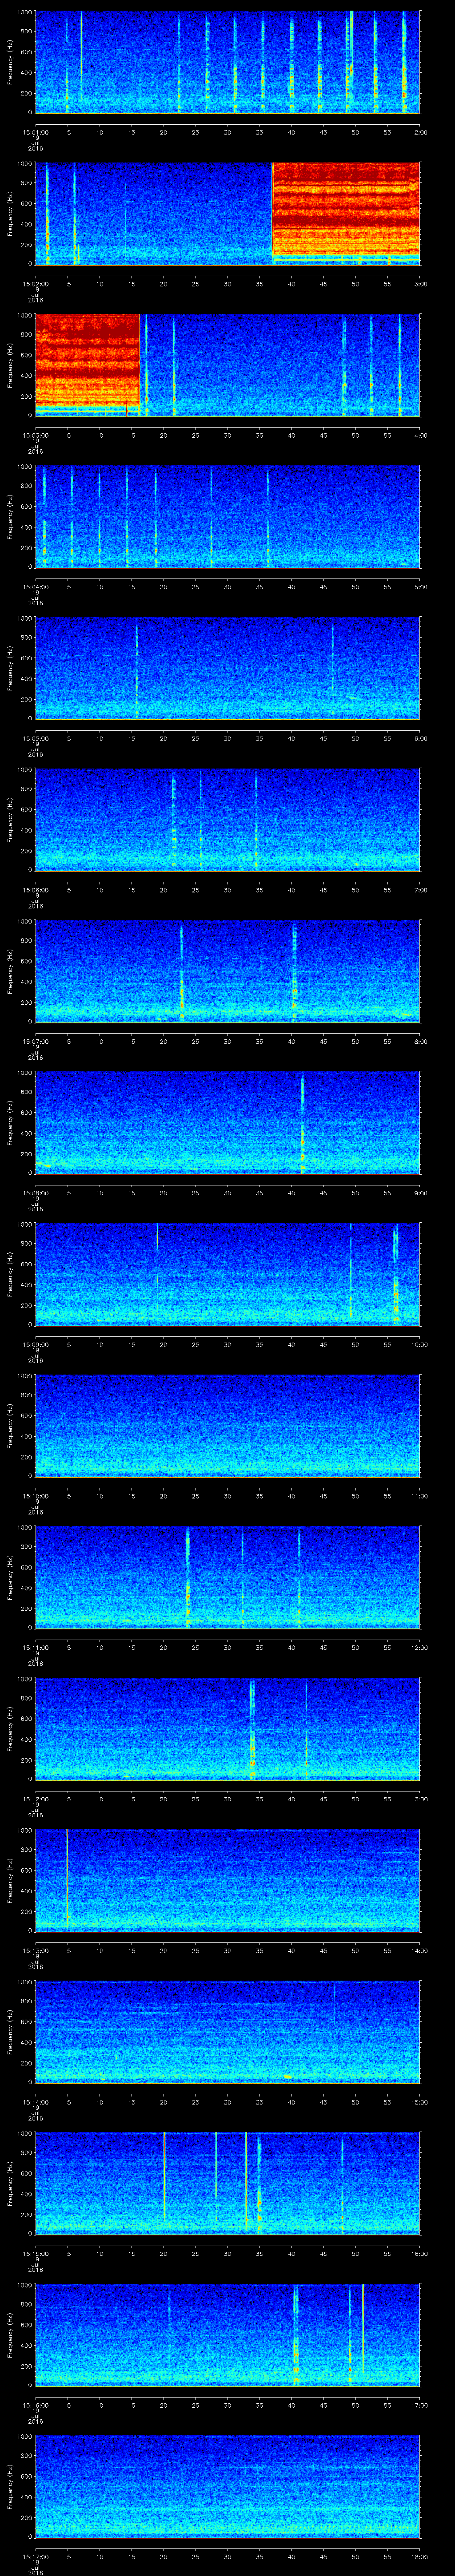455x2576 pixels.
Task: Select the spectrogram plot starting at 15:15:00
Action: tap(228, 2182)
